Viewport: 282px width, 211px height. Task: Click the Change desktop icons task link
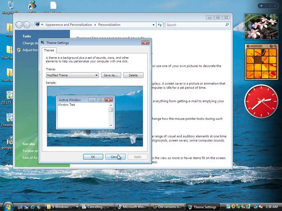(30, 43)
